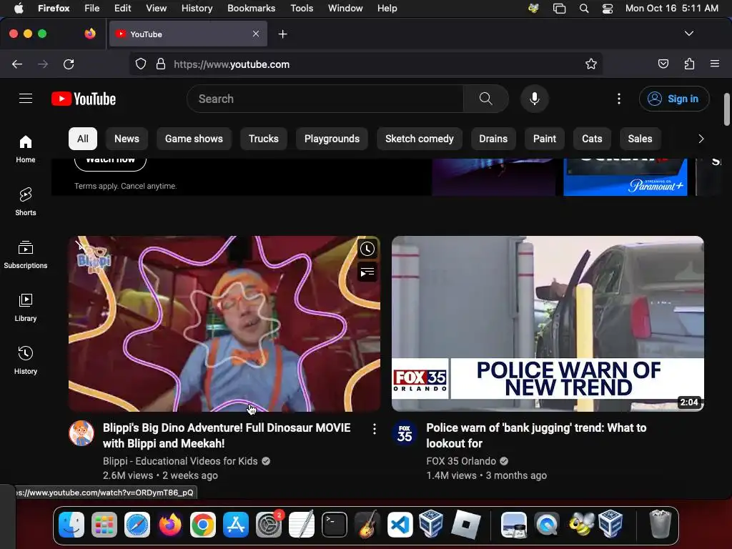Click the search magnifier button
The width and height of the screenshot is (732, 549).
coord(486,99)
